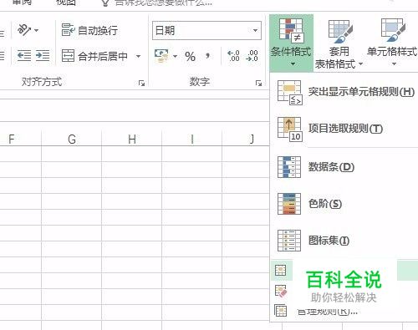Select column F header
Screen dimensions: 418x330
11,139
